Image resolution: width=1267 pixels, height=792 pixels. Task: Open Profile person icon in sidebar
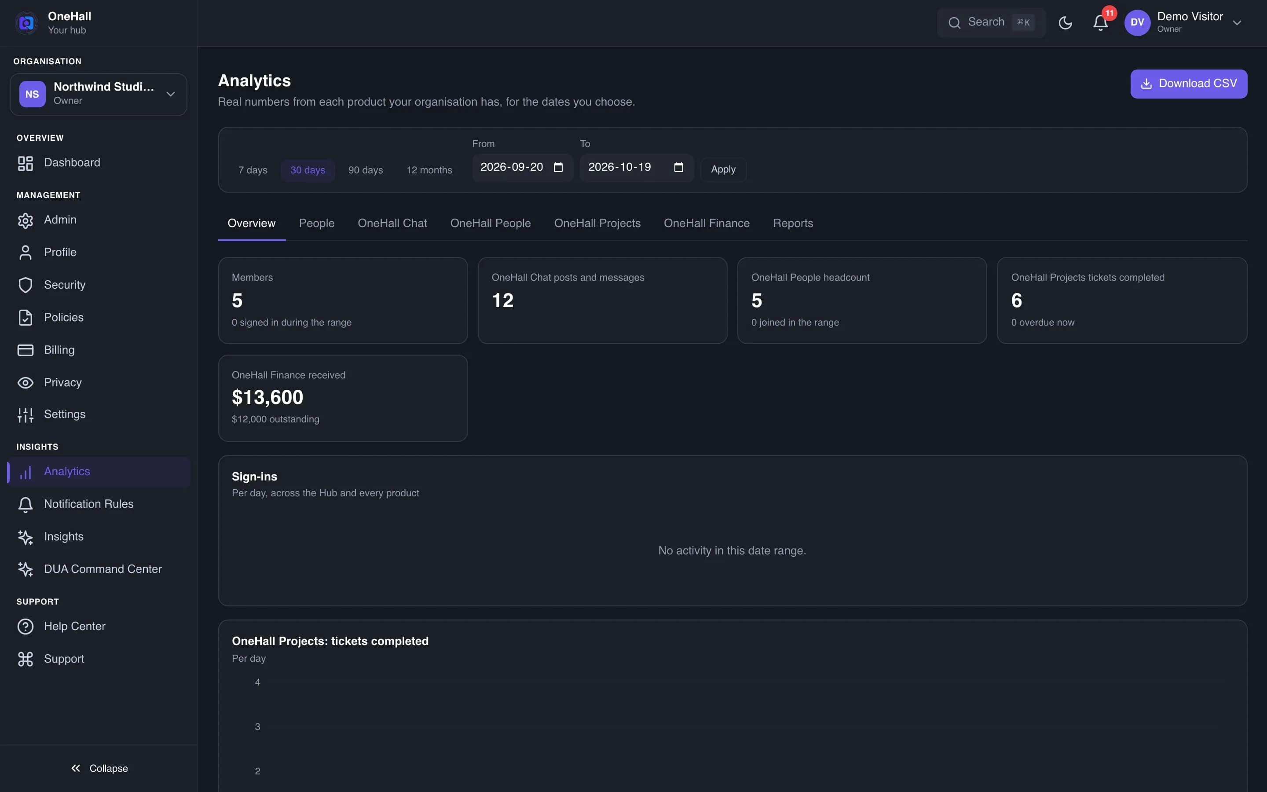(25, 253)
